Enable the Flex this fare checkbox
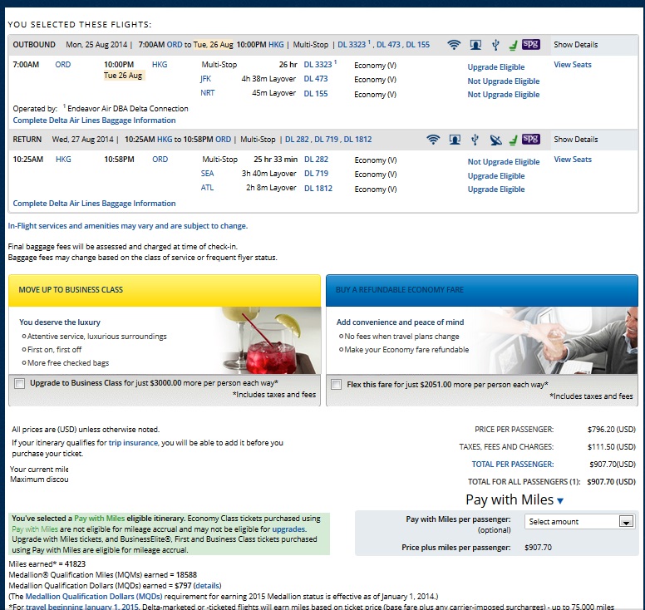The width and height of the screenshot is (645, 610). tap(336, 385)
